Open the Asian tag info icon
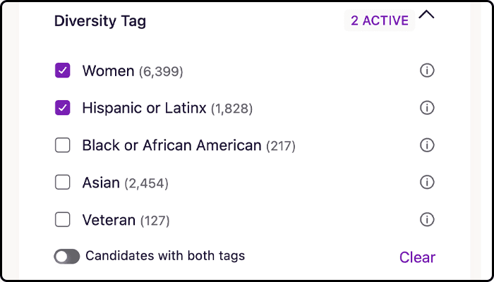494x282 pixels. click(426, 183)
